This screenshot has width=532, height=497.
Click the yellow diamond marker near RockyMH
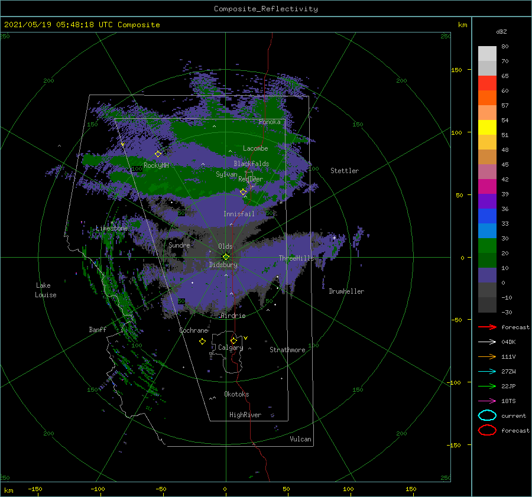click(158, 154)
